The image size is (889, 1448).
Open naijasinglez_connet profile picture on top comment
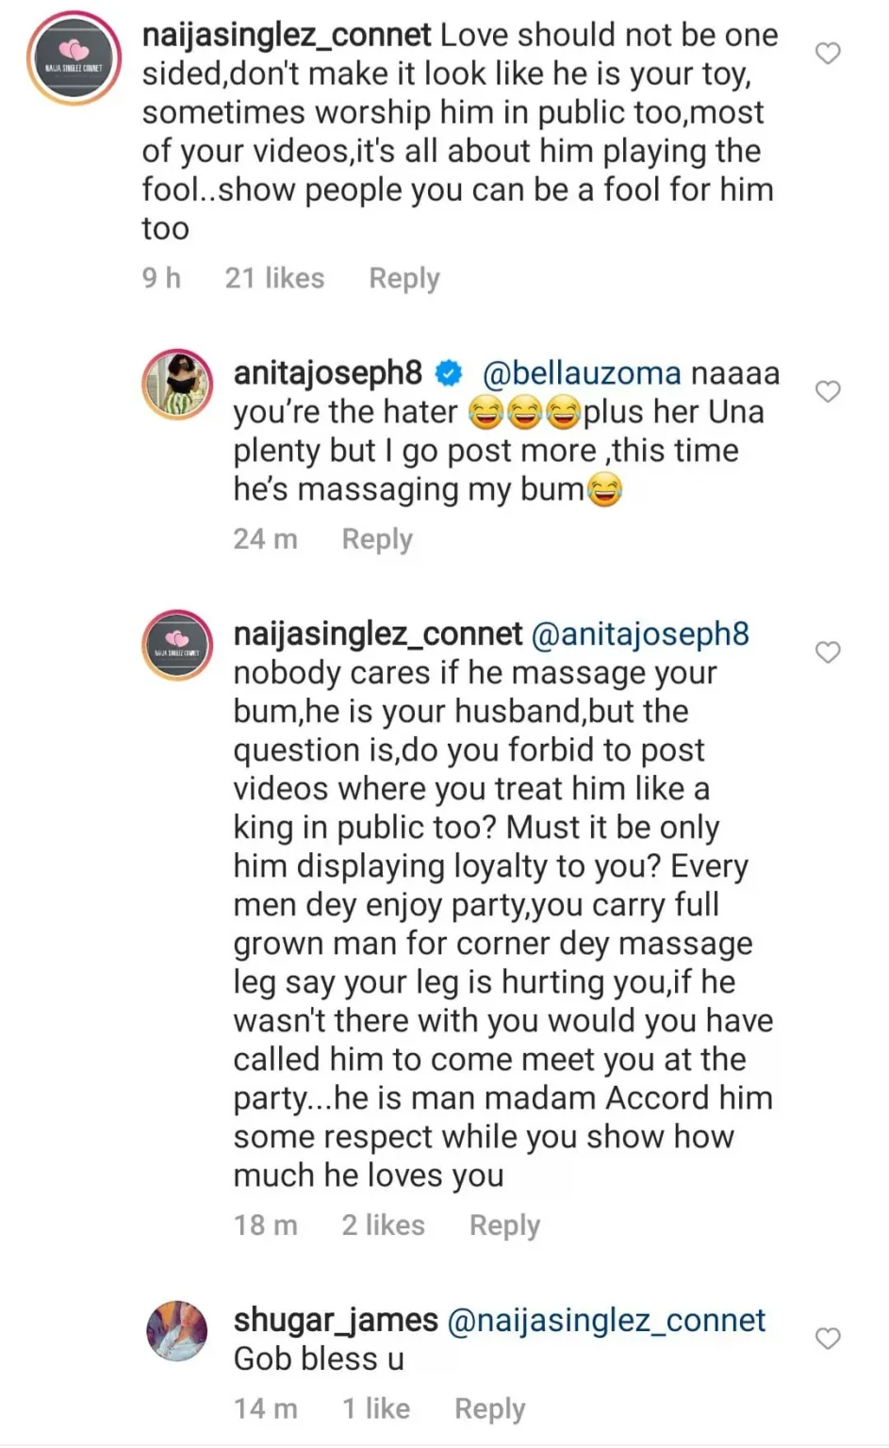(x=74, y=58)
